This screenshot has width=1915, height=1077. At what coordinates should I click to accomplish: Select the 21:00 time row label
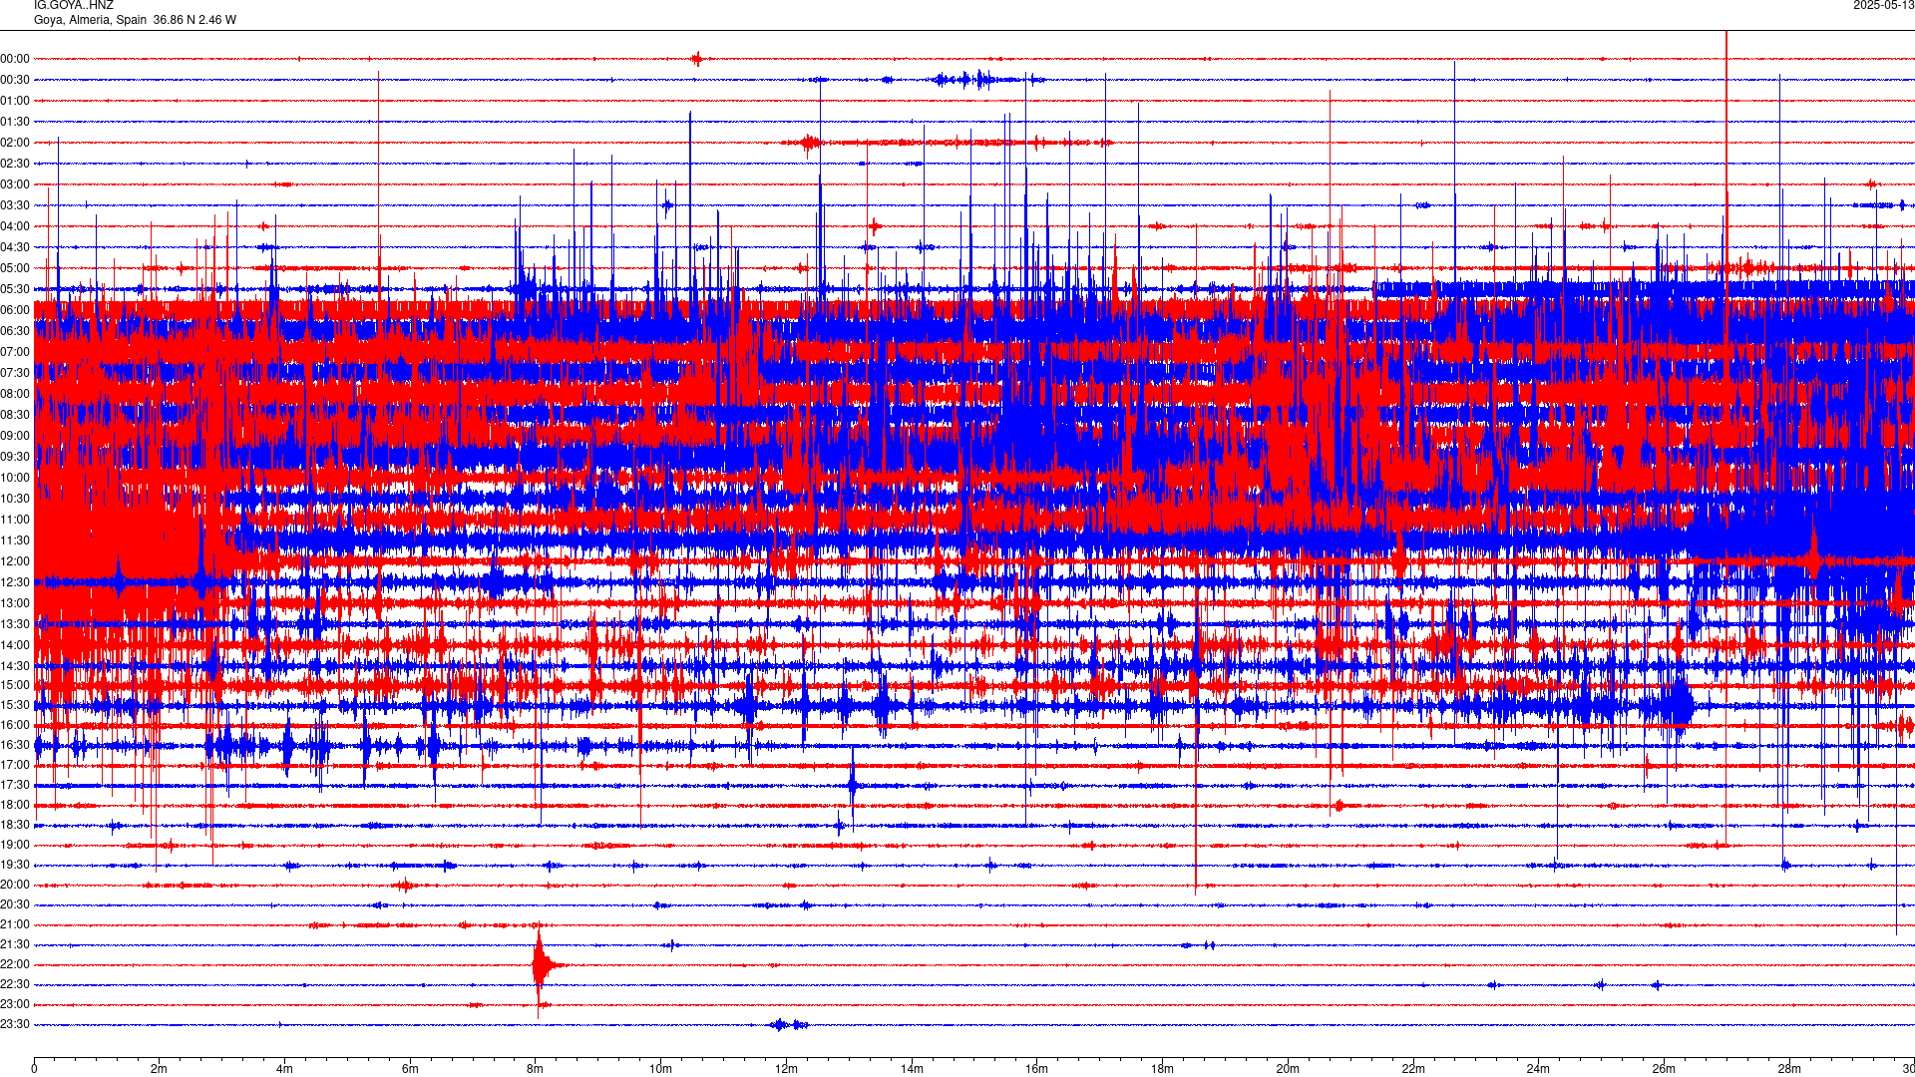pyautogui.click(x=15, y=924)
